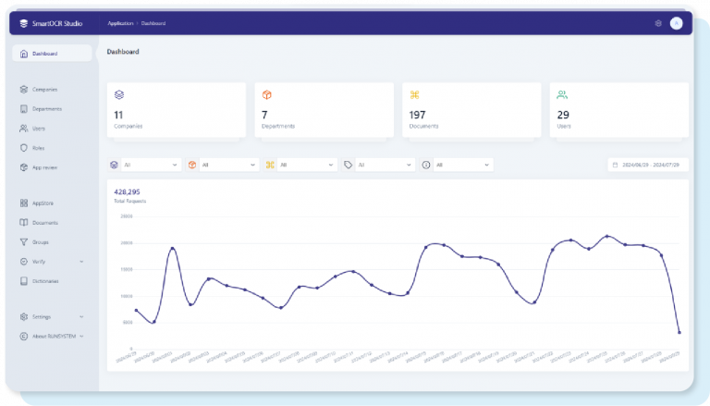Viewport: 710px width, 406px height.
Task: Open the user avatar menu
Action: pos(676,23)
